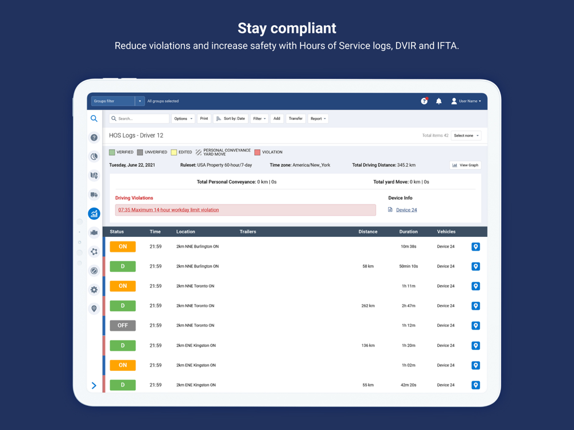Click the "136 km" distance cell

pyautogui.click(x=368, y=346)
